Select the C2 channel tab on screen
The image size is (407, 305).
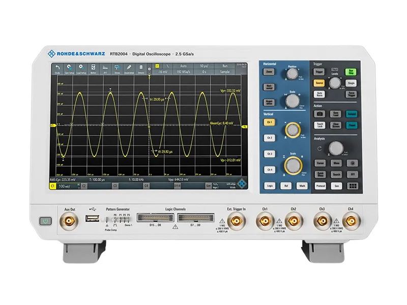click(x=84, y=186)
